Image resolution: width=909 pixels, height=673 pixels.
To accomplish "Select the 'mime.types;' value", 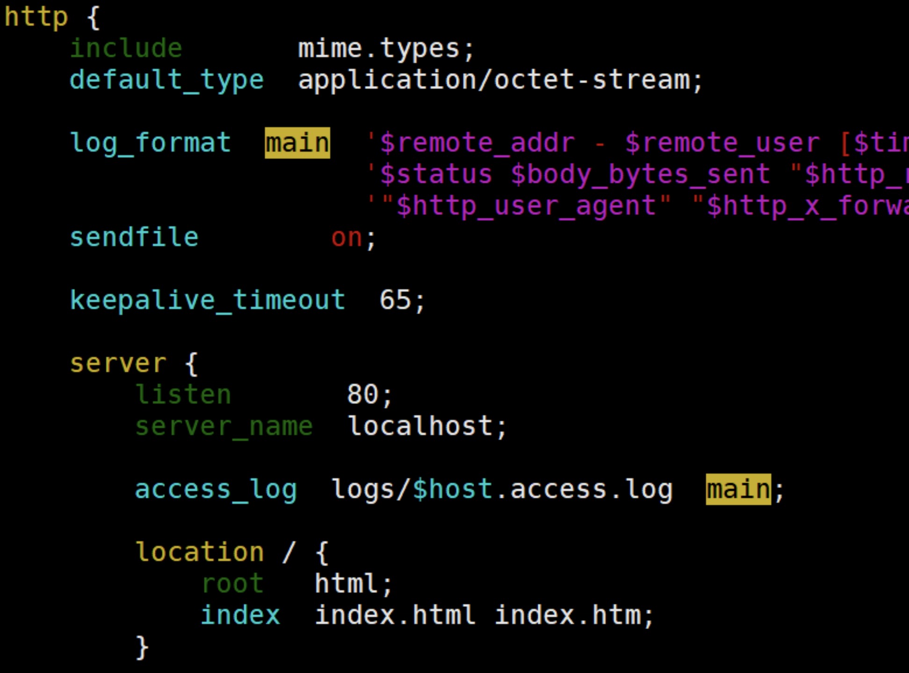I will 387,49.
